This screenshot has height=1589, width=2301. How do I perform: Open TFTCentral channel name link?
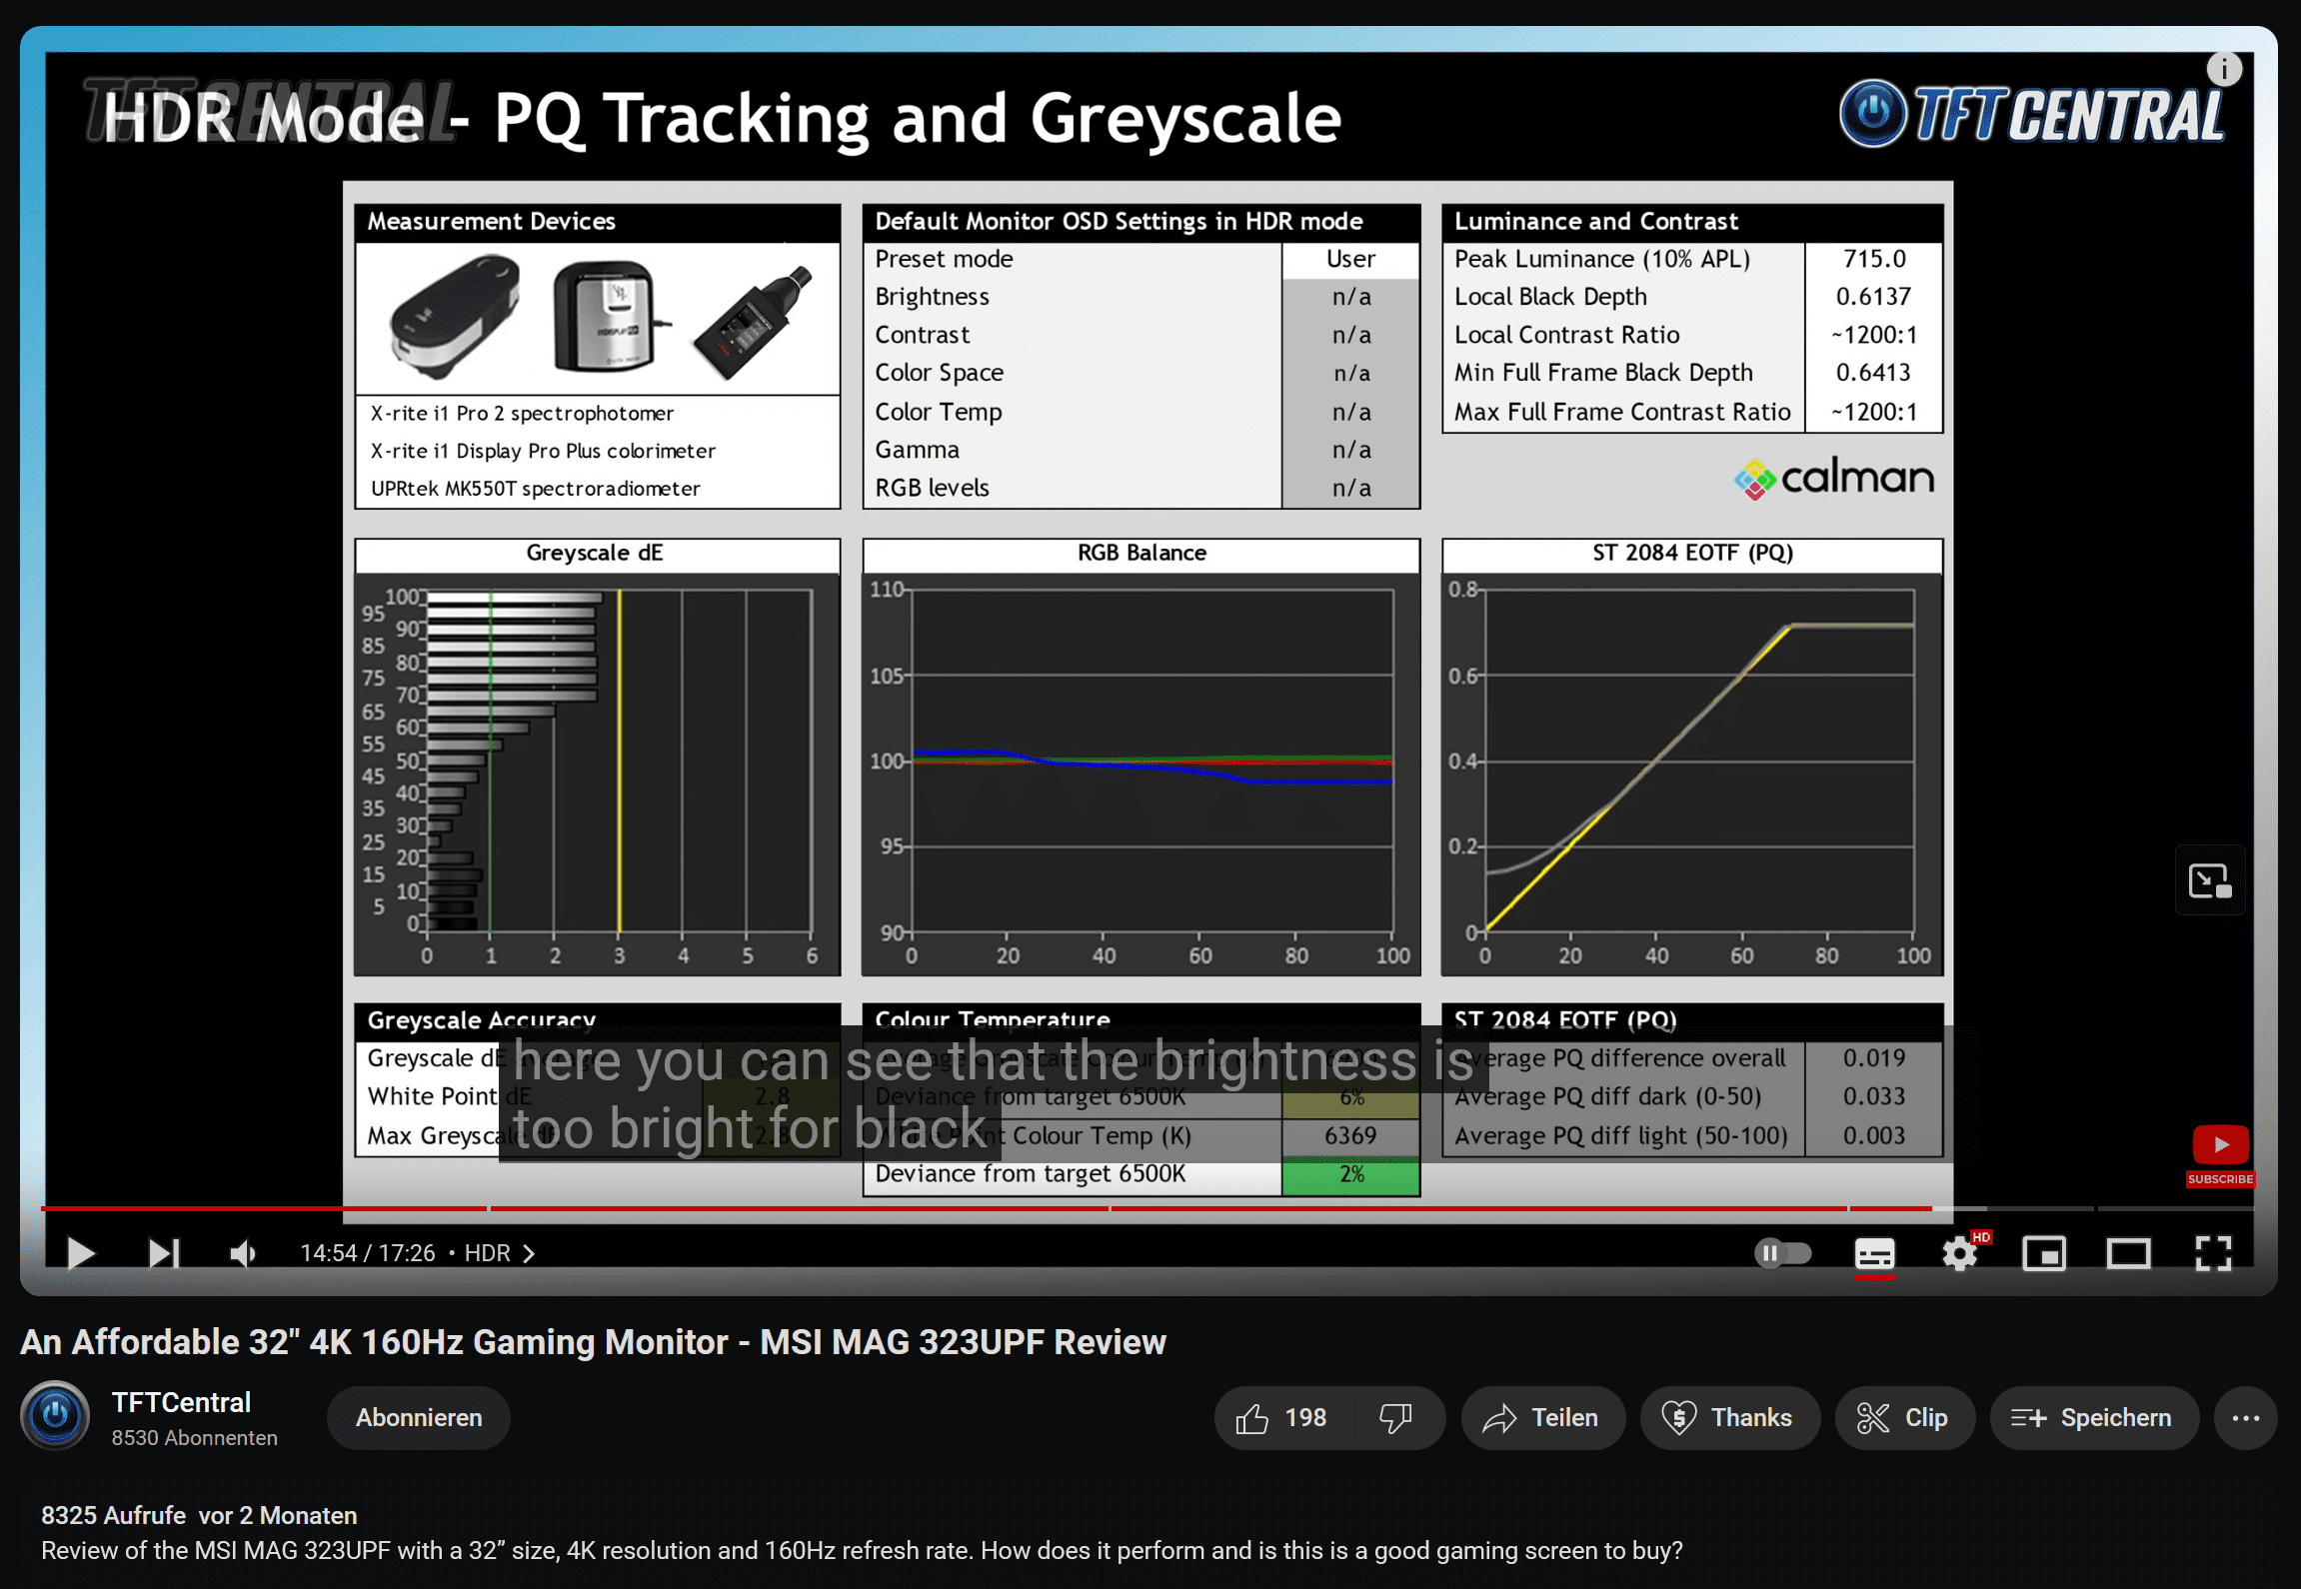click(x=181, y=1402)
